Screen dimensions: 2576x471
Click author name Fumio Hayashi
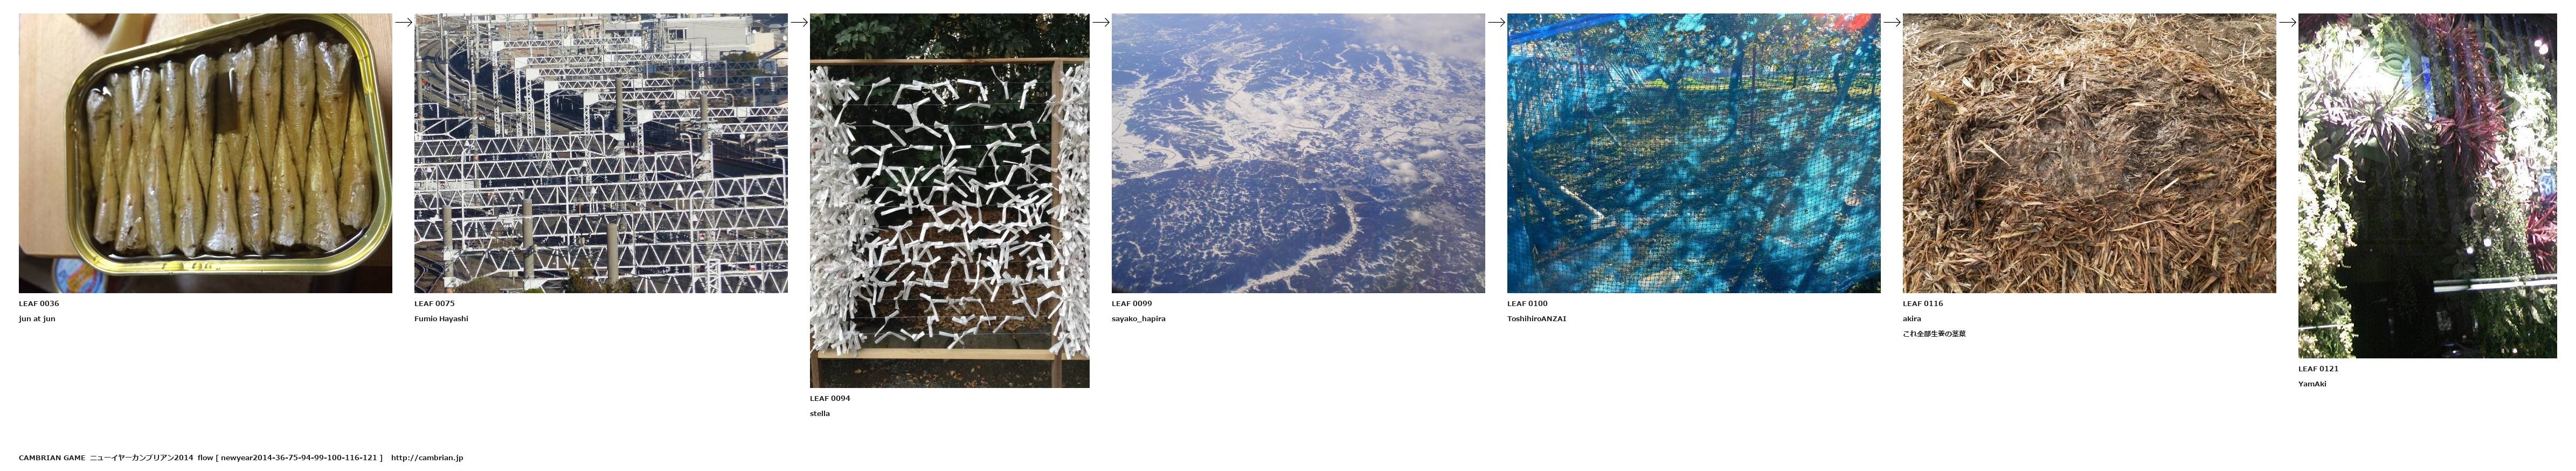441,319
